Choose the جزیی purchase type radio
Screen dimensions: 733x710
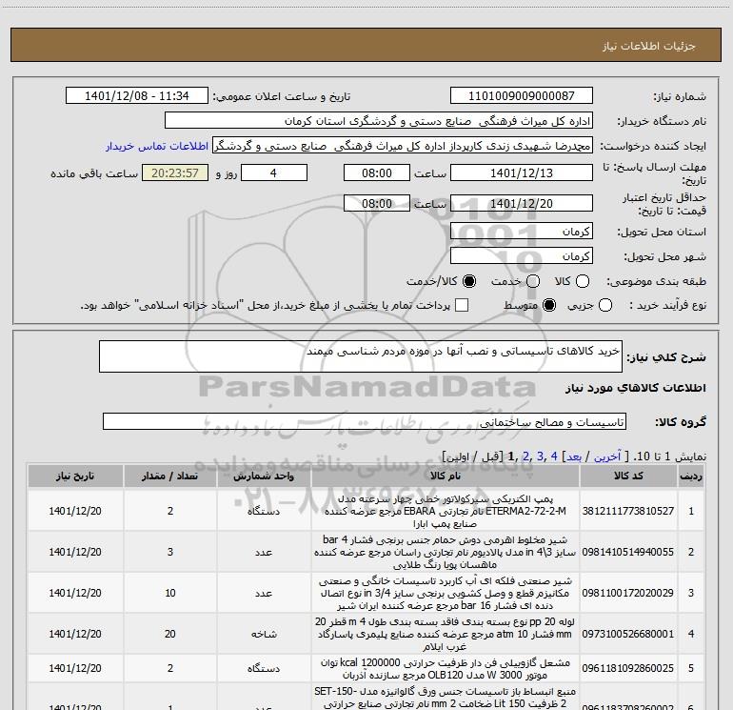[x=605, y=306]
